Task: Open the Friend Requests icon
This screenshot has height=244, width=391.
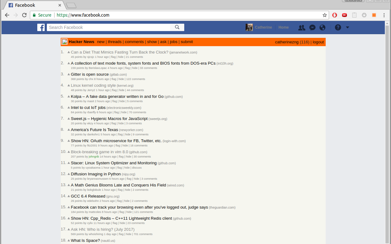Action: (302, 27)
